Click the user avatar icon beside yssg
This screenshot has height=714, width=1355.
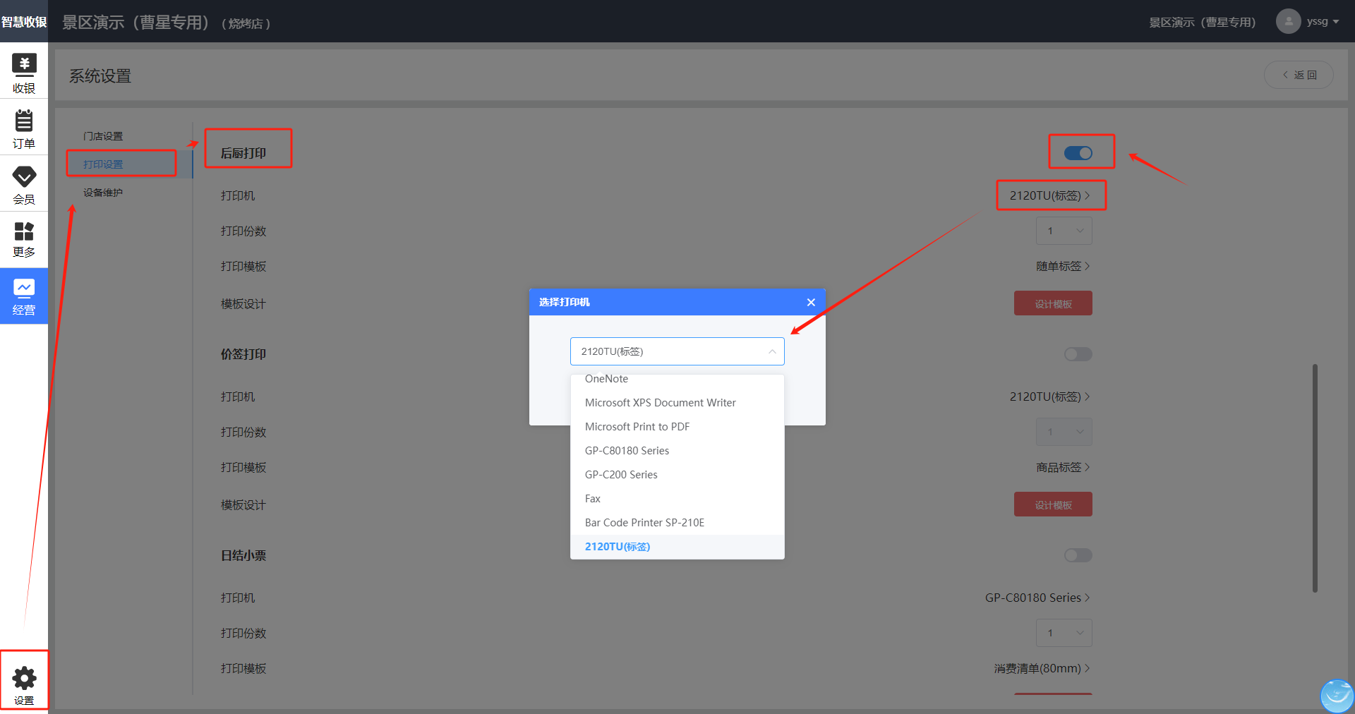click(x=1288, y=21)
